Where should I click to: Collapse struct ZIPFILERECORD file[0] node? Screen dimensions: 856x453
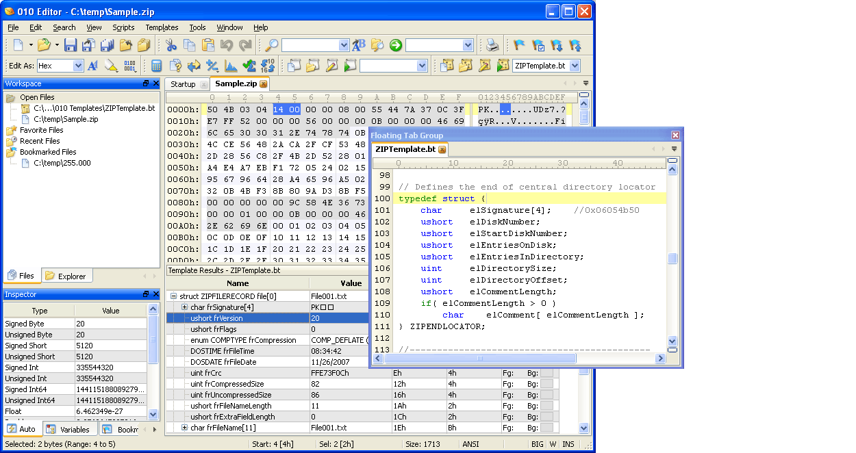coord(174,296)
